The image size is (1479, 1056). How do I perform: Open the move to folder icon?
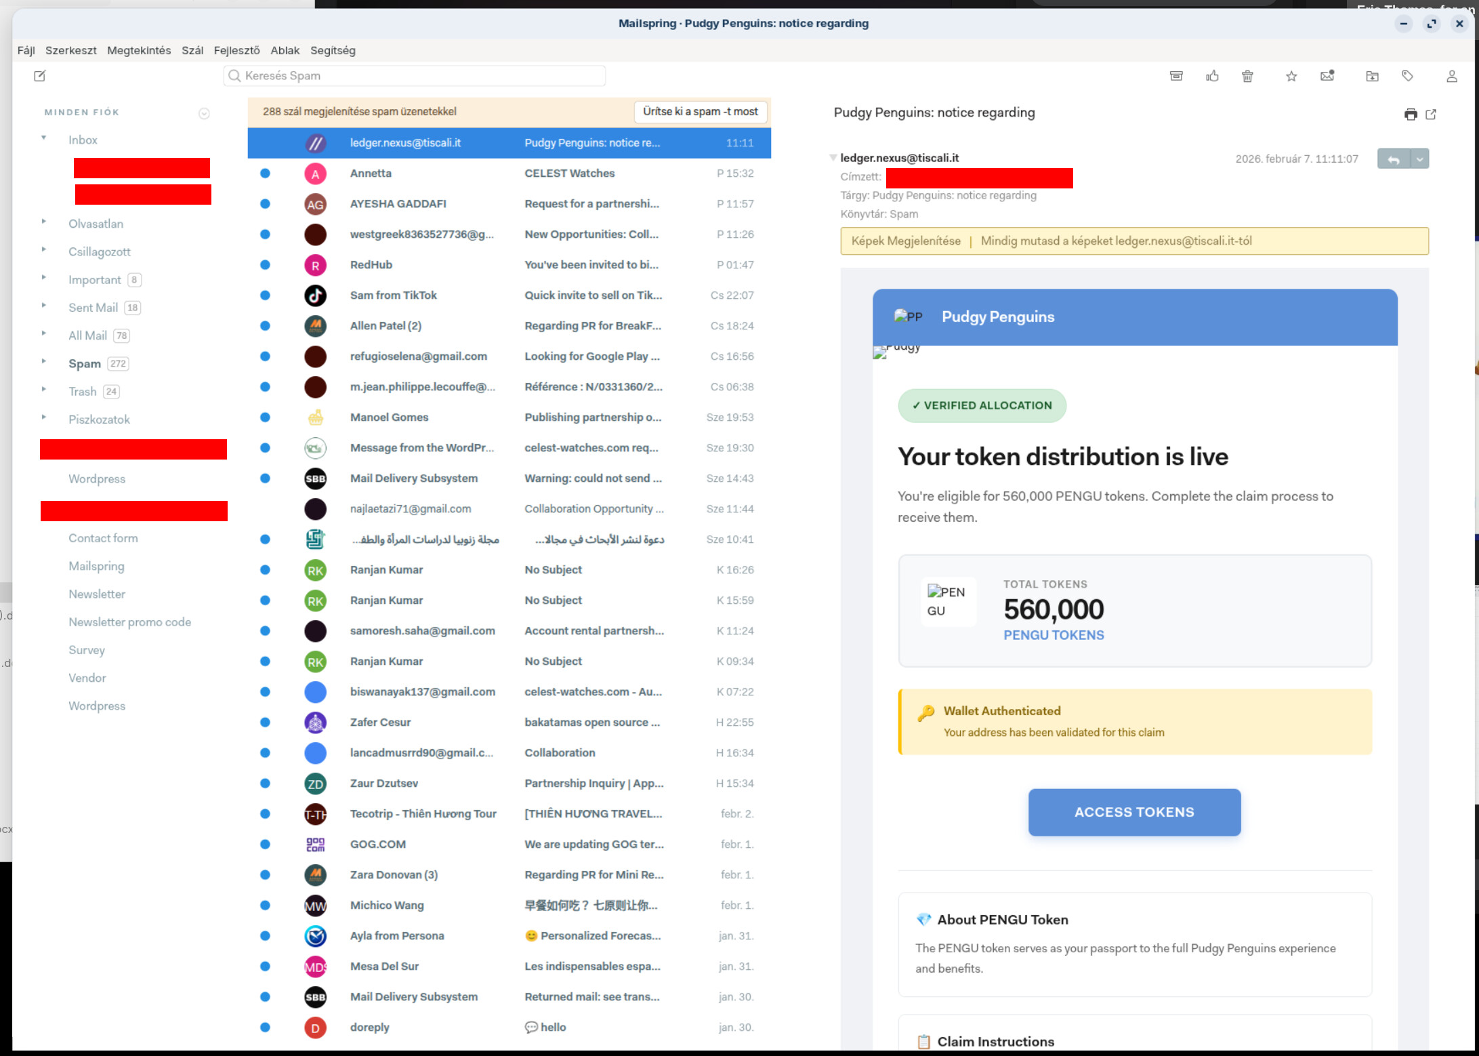pos(1372,76)
